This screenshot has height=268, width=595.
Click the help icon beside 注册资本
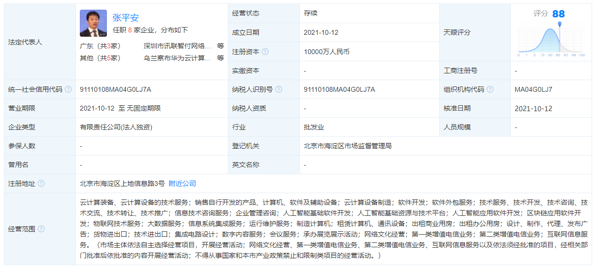click(265, 52)
